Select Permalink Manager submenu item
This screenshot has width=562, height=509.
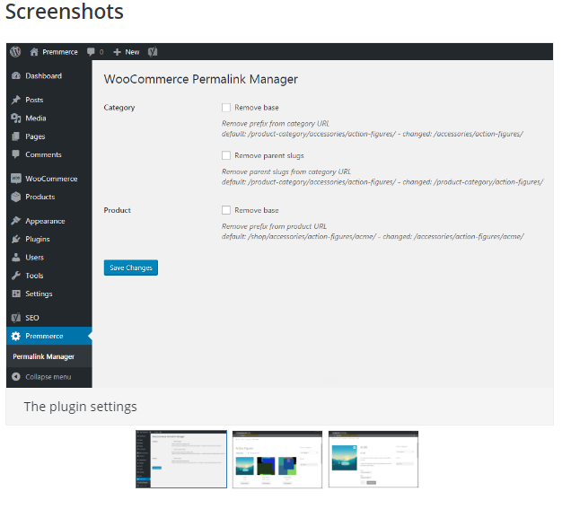[43, 356]
